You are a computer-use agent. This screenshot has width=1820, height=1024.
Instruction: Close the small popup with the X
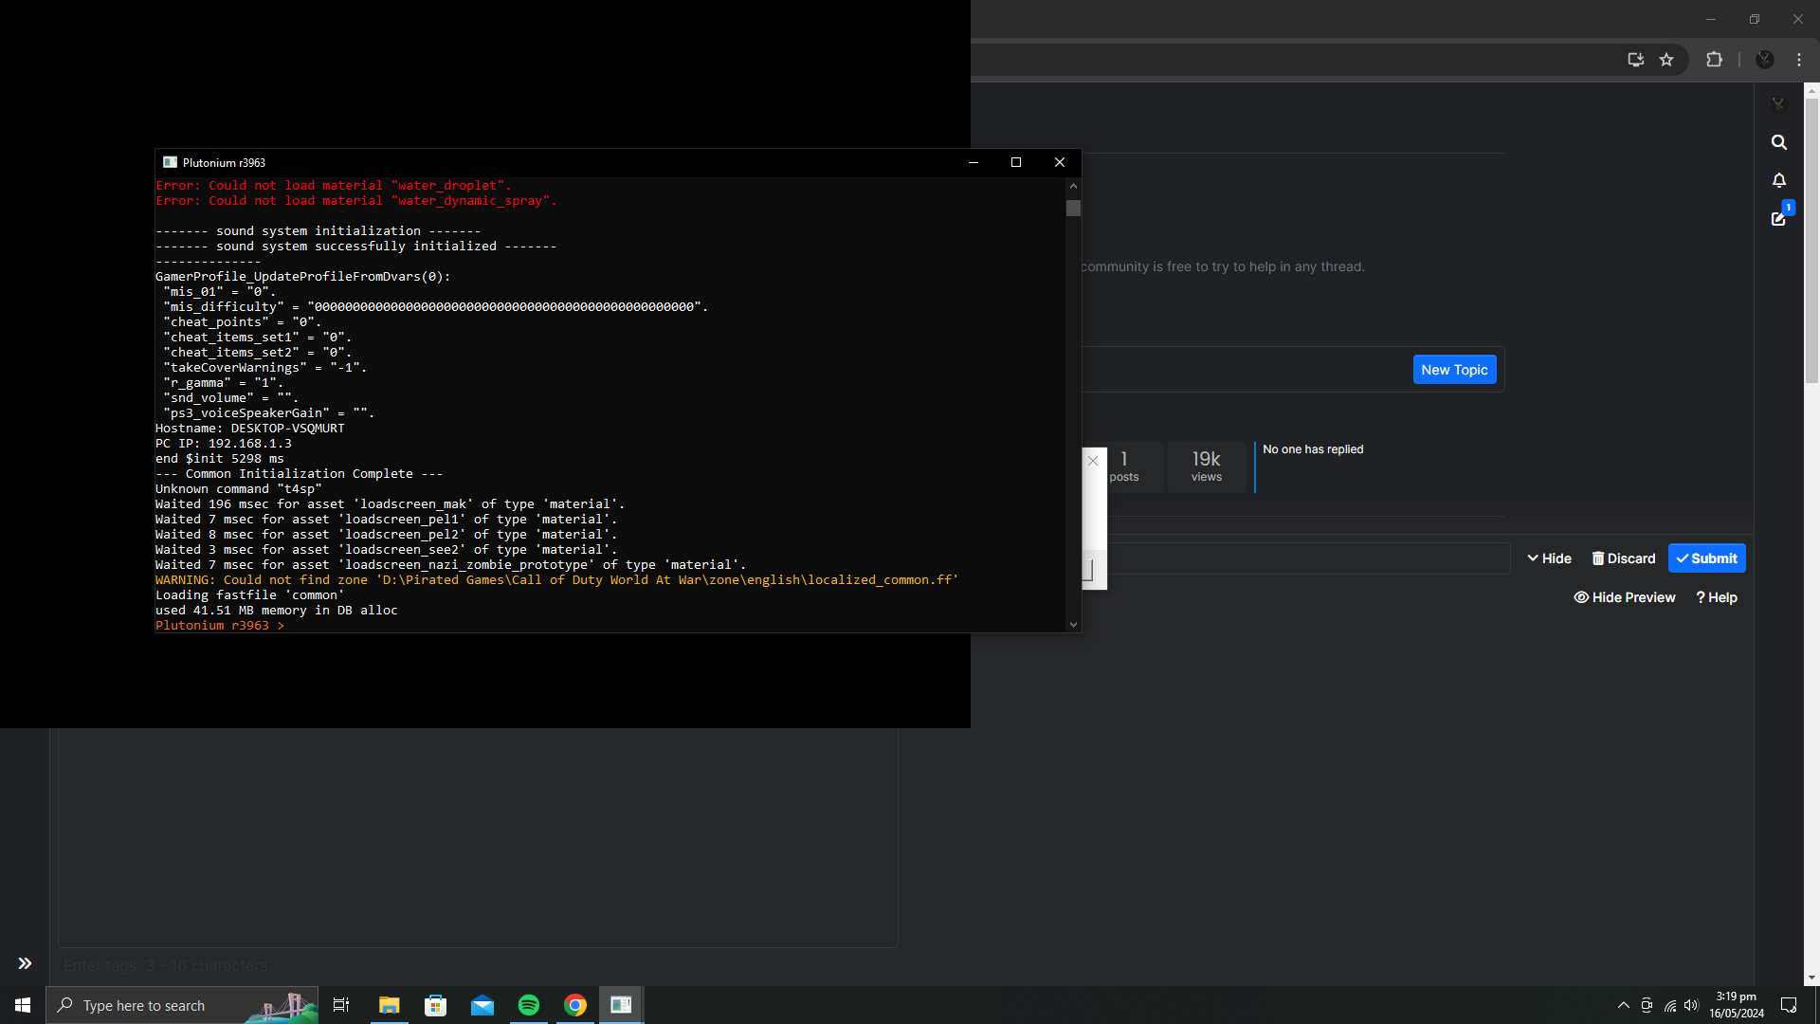click(x=1093, y=461)
